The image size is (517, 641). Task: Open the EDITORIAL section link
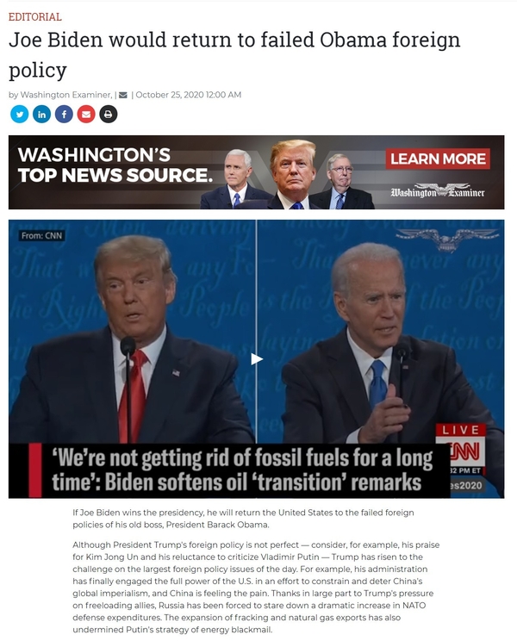[x=35, y=16]
